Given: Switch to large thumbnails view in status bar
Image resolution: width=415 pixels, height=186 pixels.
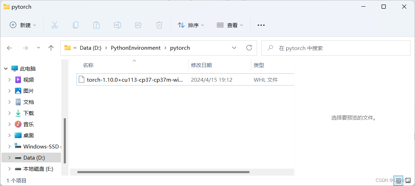Looking at the screenshot, I should [408, 180].
